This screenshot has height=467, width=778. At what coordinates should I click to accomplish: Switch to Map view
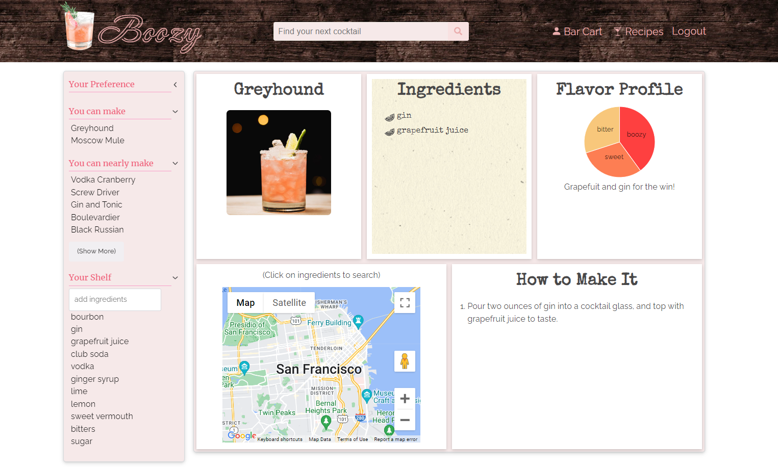[245, 303]
